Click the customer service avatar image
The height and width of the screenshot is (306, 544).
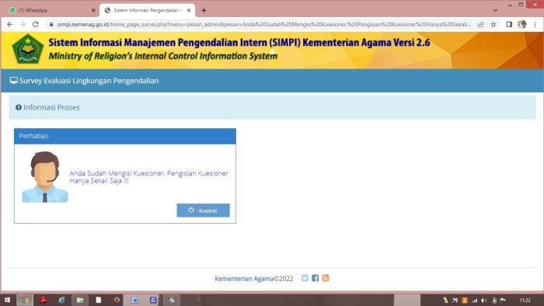(44, 177)
